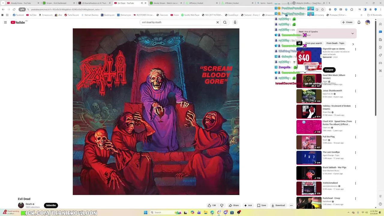384x216 pixels.
Task: Go to the YouTube home logo
Action: pyautogui.click(x=18, y=22)
